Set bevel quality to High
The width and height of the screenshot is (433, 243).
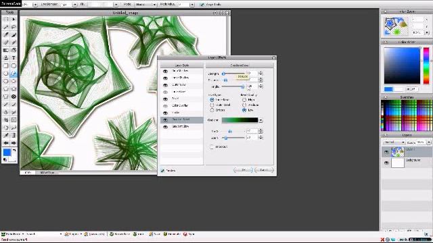pos(244,100)
